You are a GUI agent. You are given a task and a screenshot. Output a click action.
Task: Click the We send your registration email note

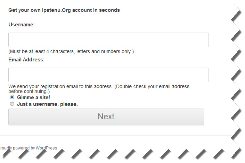pos(99,89)
